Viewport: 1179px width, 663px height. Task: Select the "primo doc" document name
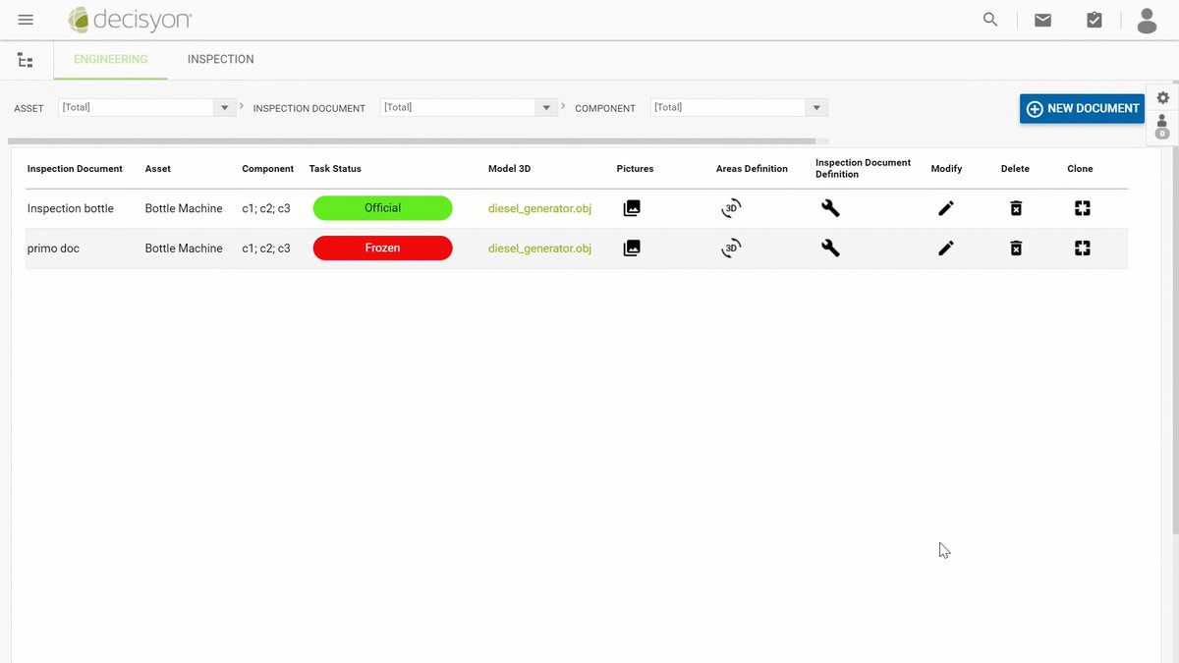(x=53, y=249)
